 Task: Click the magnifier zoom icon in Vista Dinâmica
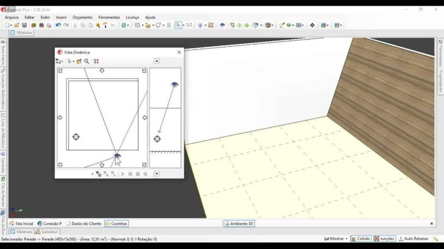click(x=87, y=61)
